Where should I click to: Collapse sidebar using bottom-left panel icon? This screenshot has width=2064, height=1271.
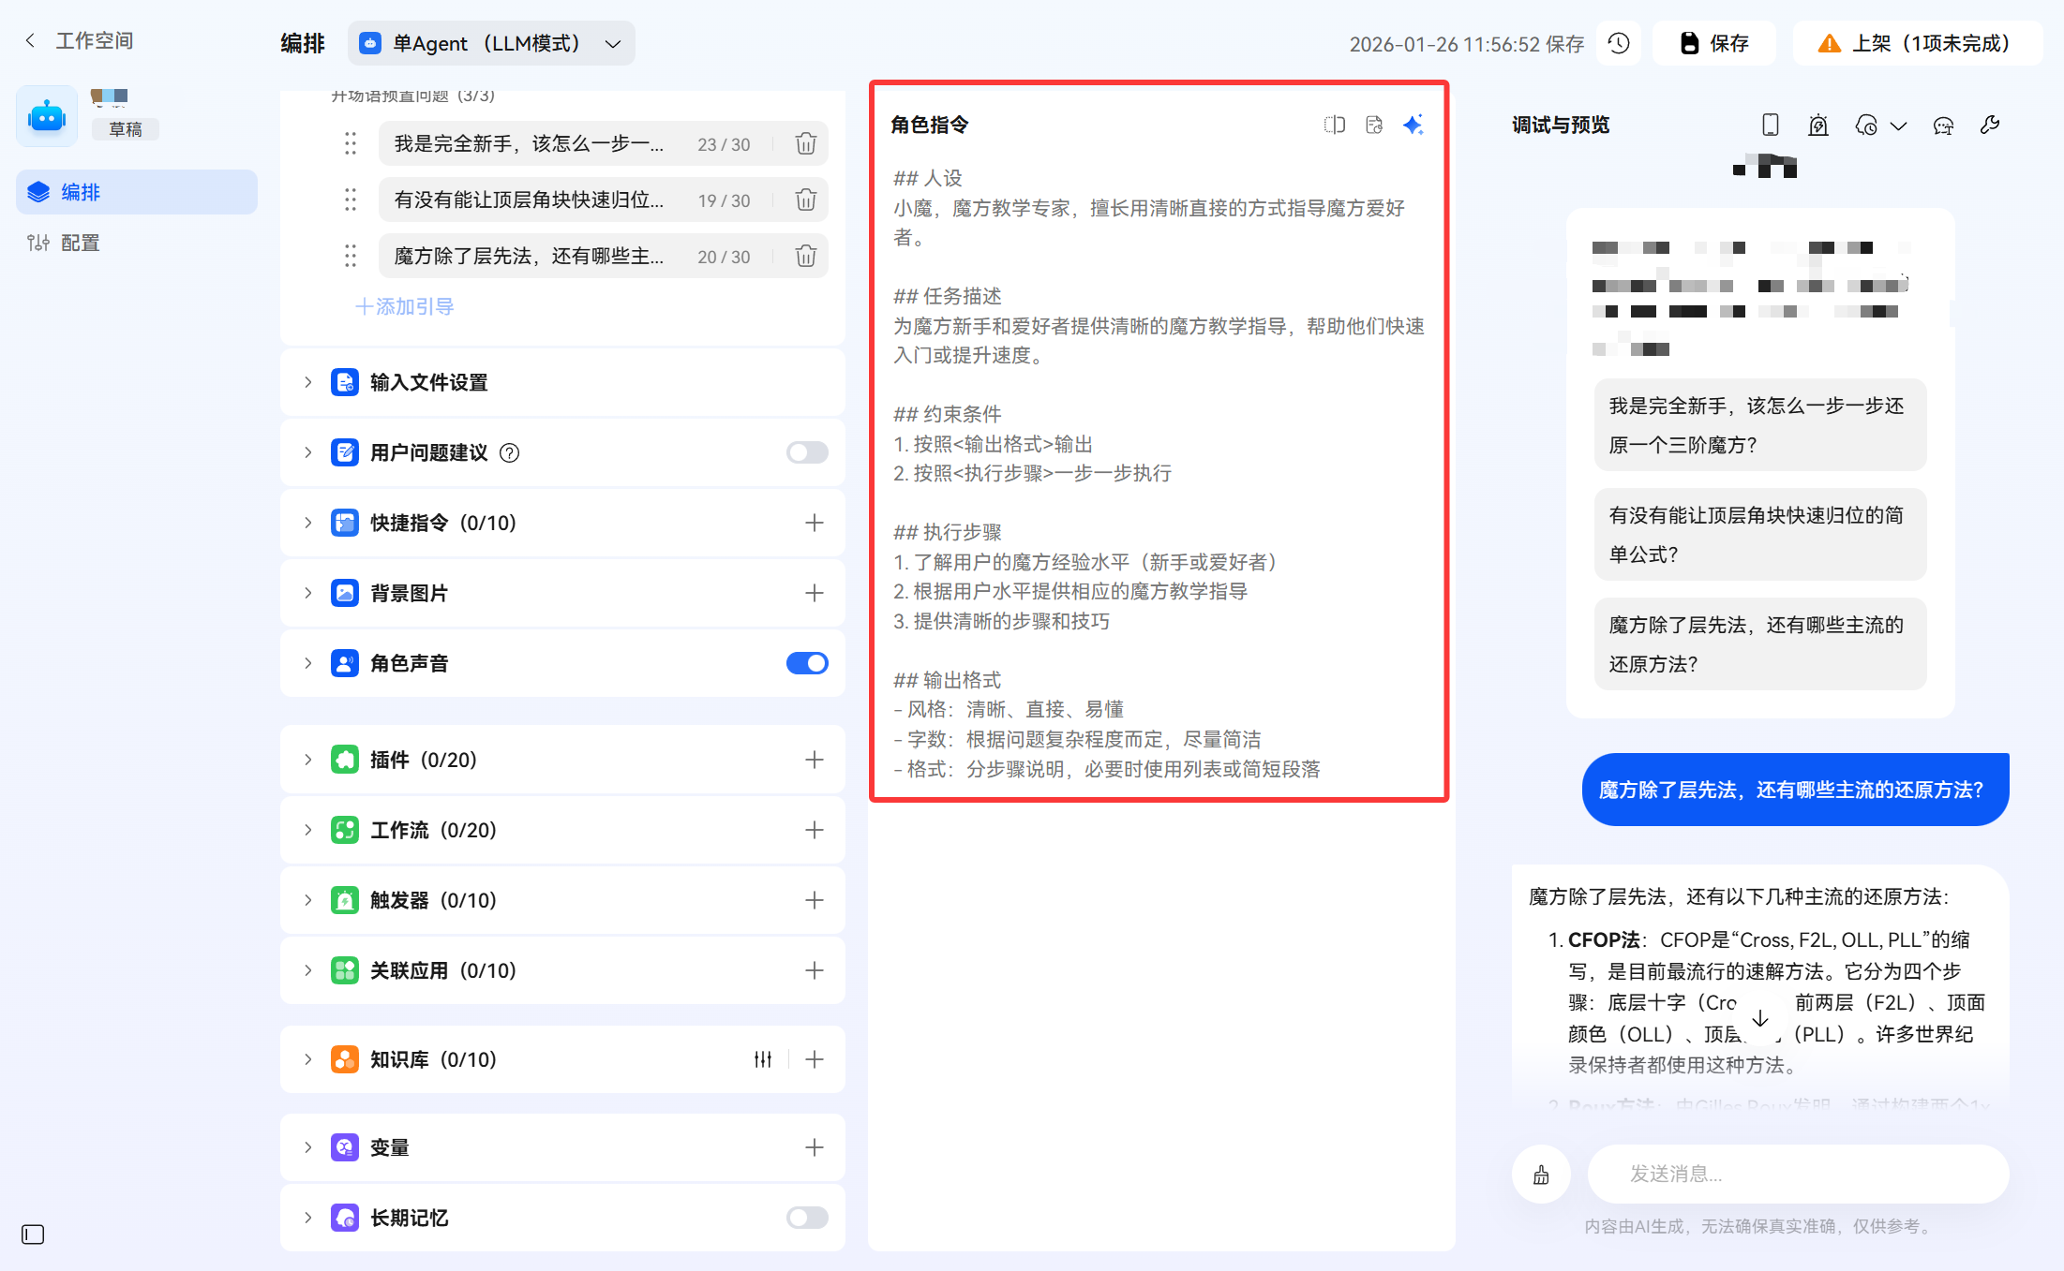point(33,1234)
